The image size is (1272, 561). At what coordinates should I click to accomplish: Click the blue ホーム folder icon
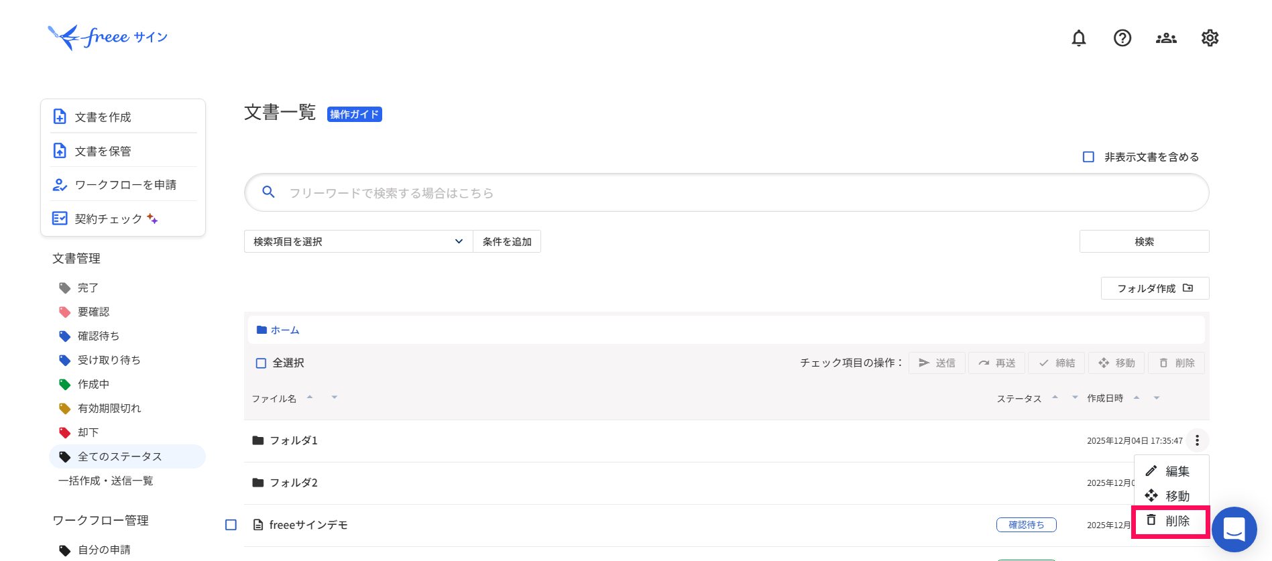tap(262, 330)
